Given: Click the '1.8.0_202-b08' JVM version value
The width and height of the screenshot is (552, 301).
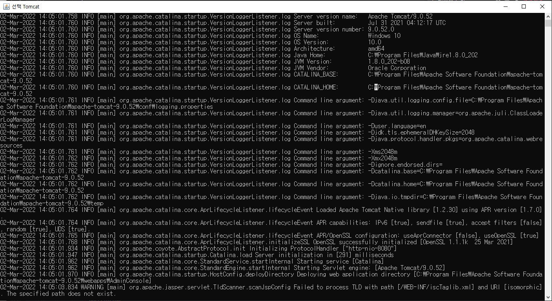Looking at the screenshot, I should (x=389, y=62).
